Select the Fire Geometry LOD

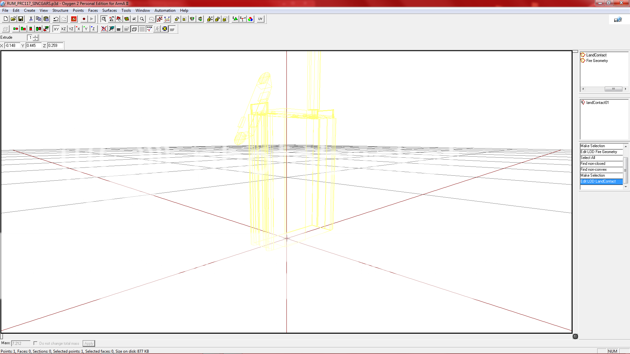coord(597,61)
